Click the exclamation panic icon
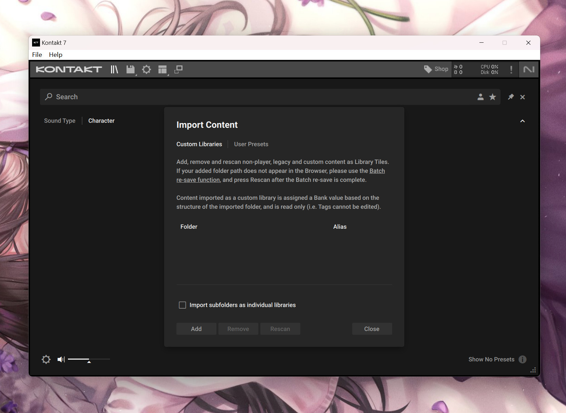This screenshot has height=413, width=566. [511, 70]
